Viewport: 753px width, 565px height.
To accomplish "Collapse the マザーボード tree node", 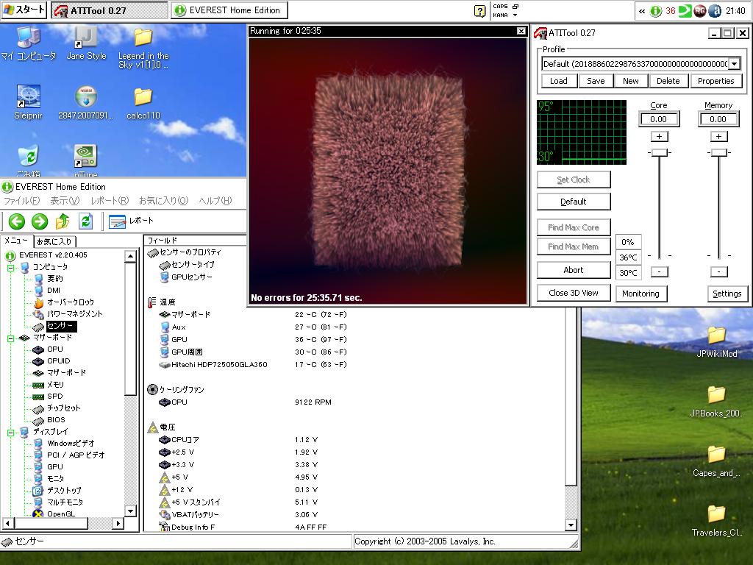I will tap(11, 338).
